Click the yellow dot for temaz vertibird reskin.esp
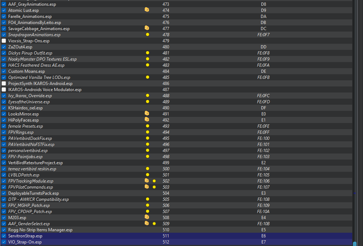The image size is (363, 246). [148, 169]
